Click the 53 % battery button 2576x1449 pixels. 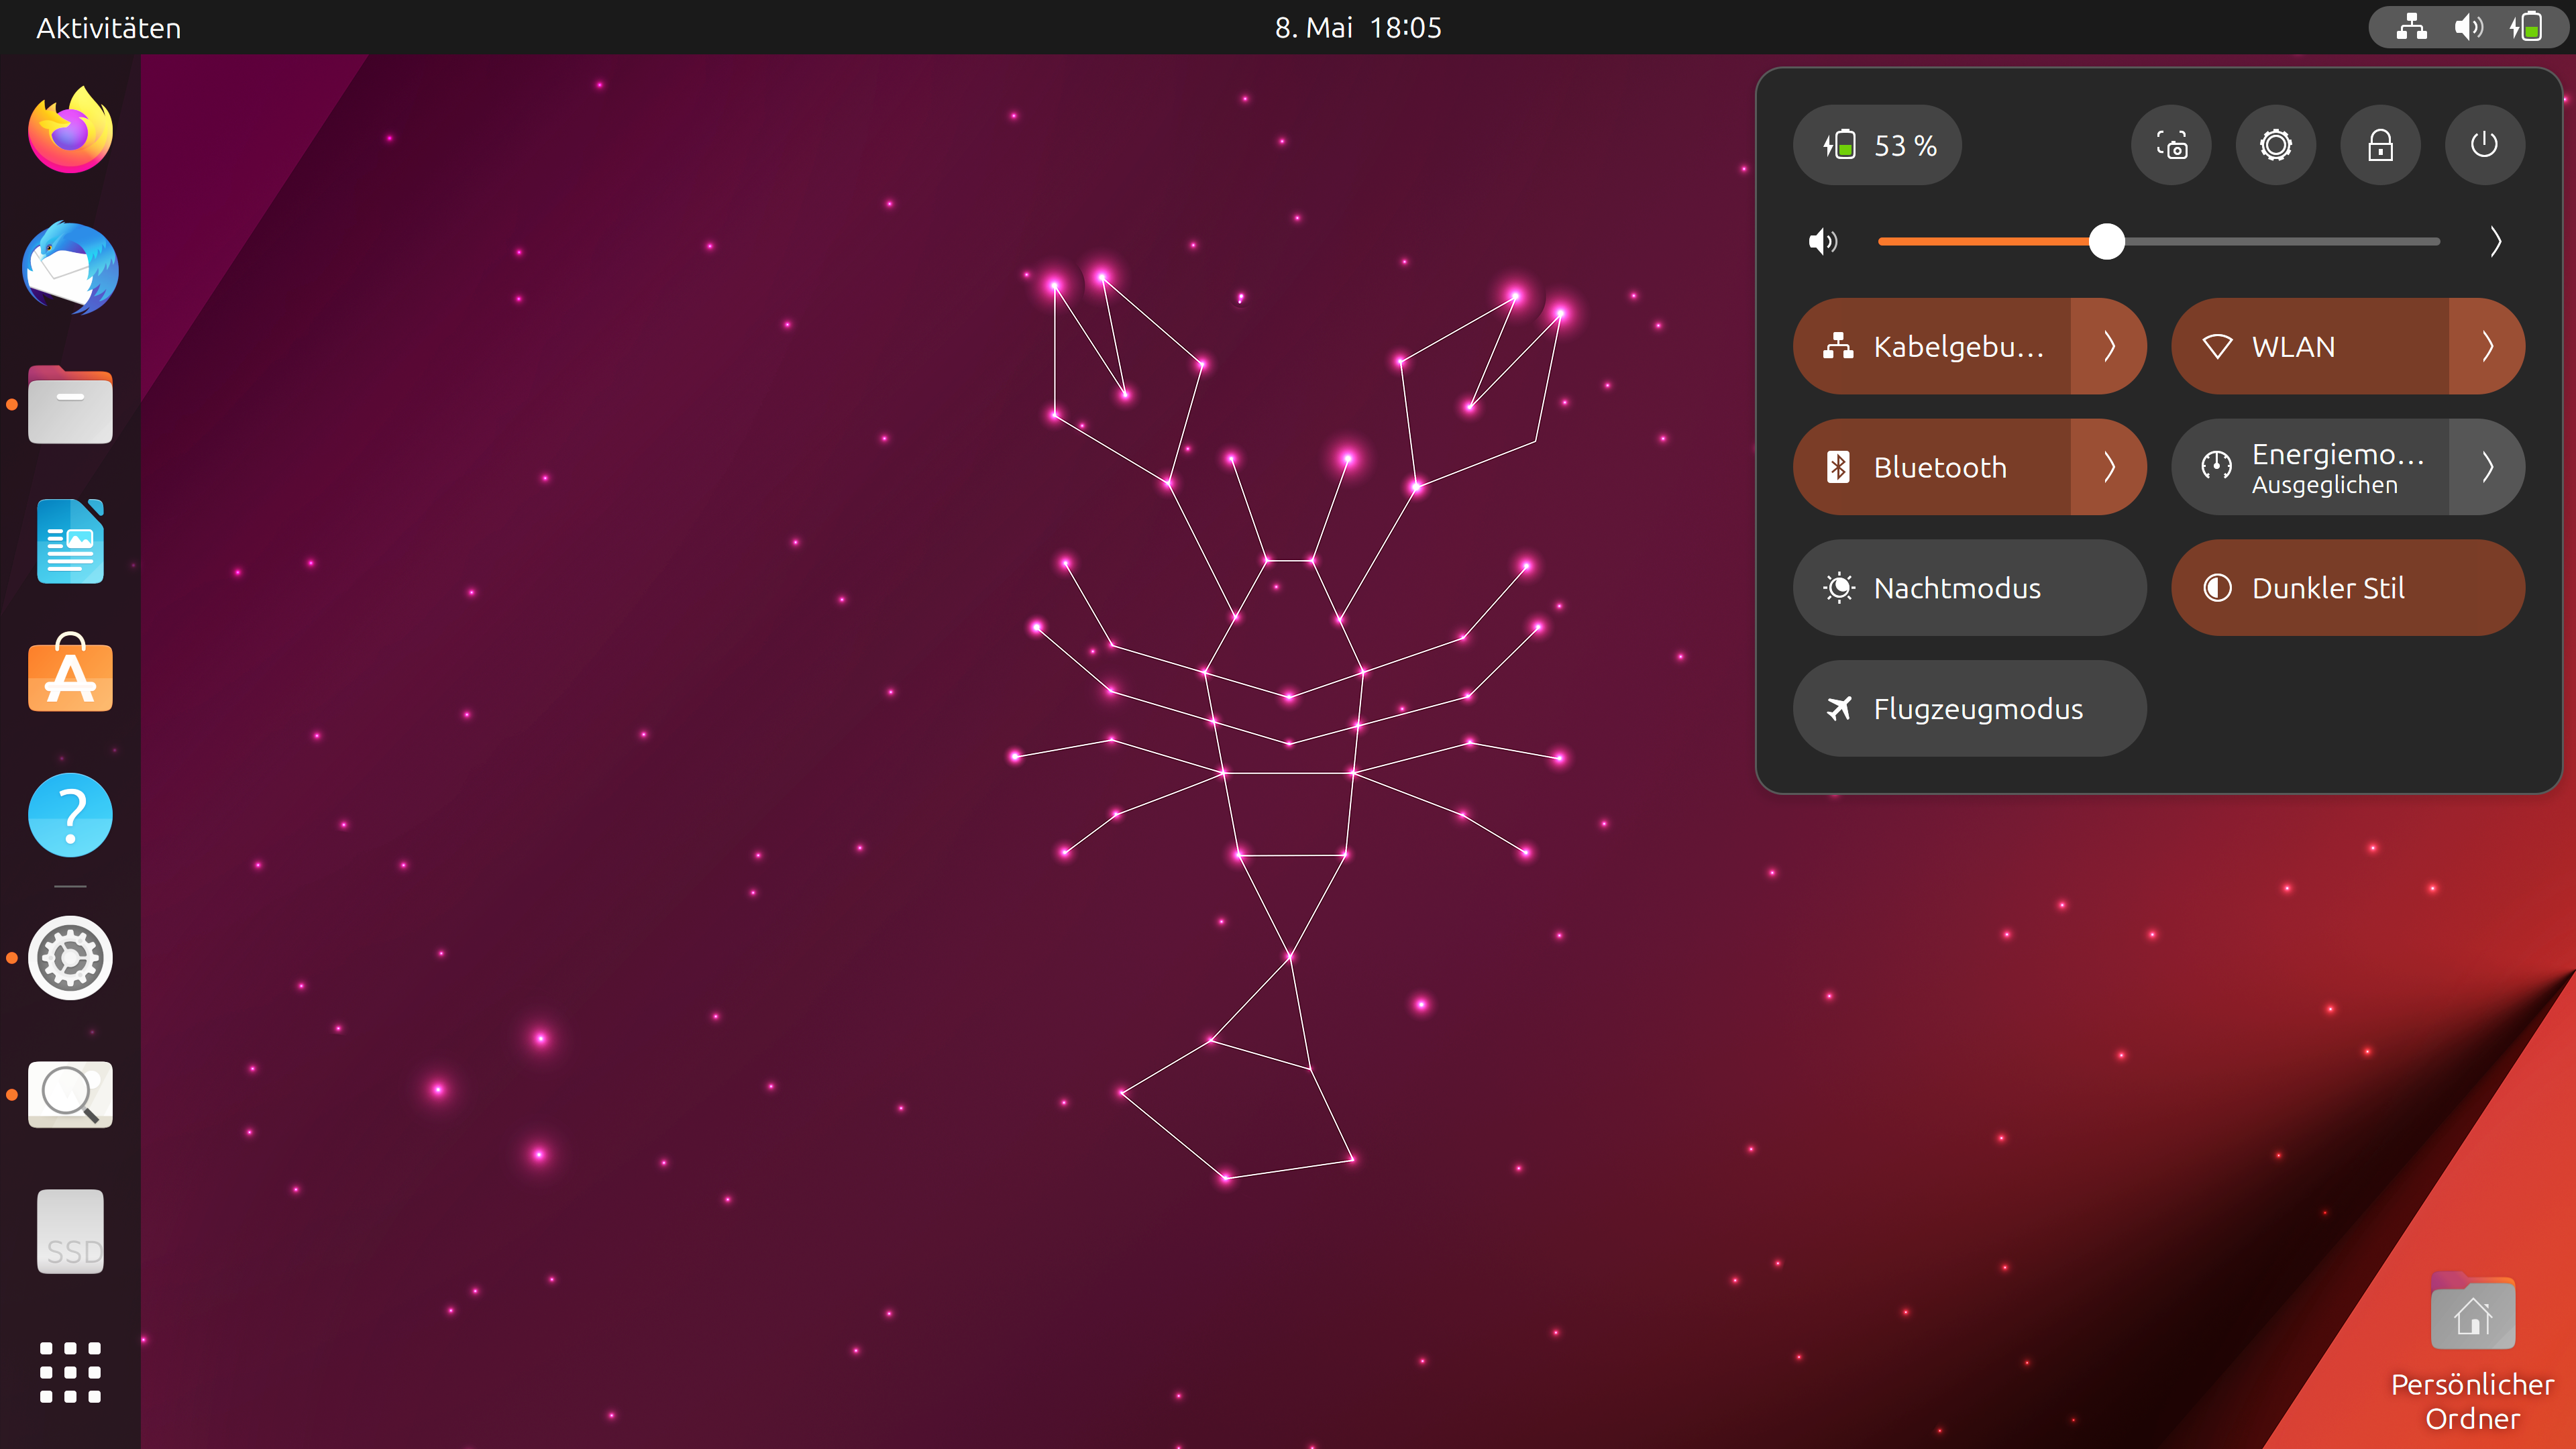pyautogui.click(x=1877, y=145)
